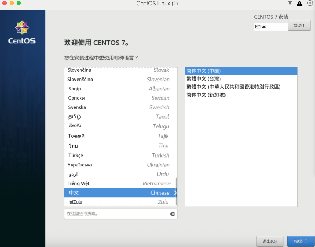
Task: Select 中文 Chinese language row
Action: 120,193
